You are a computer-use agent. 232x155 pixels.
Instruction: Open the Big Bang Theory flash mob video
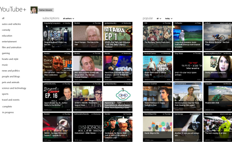pos(158,36)
